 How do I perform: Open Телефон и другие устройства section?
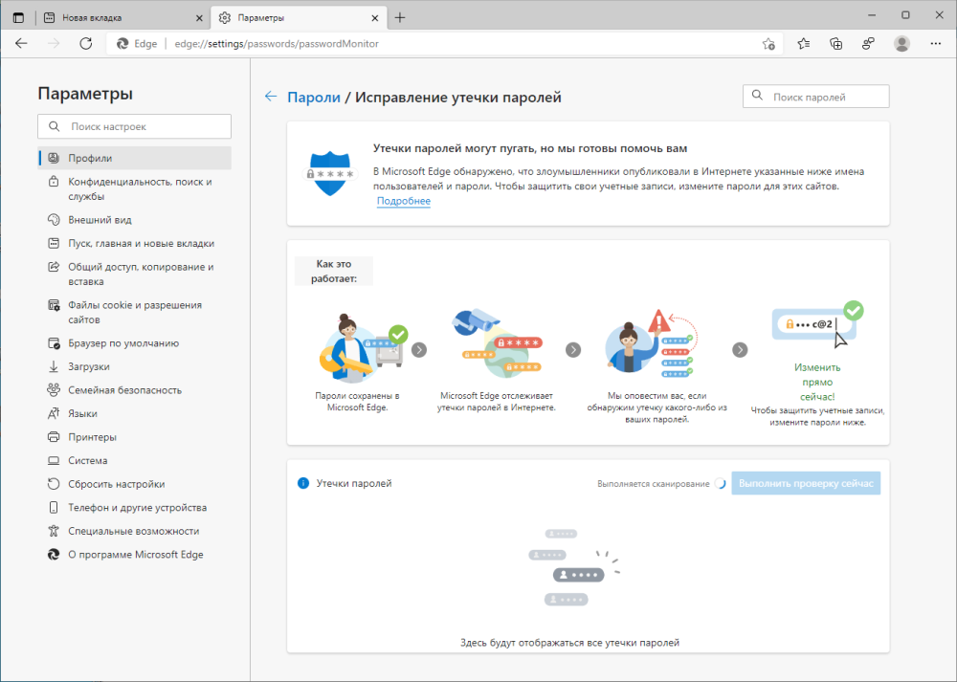(x=134, y=508)
